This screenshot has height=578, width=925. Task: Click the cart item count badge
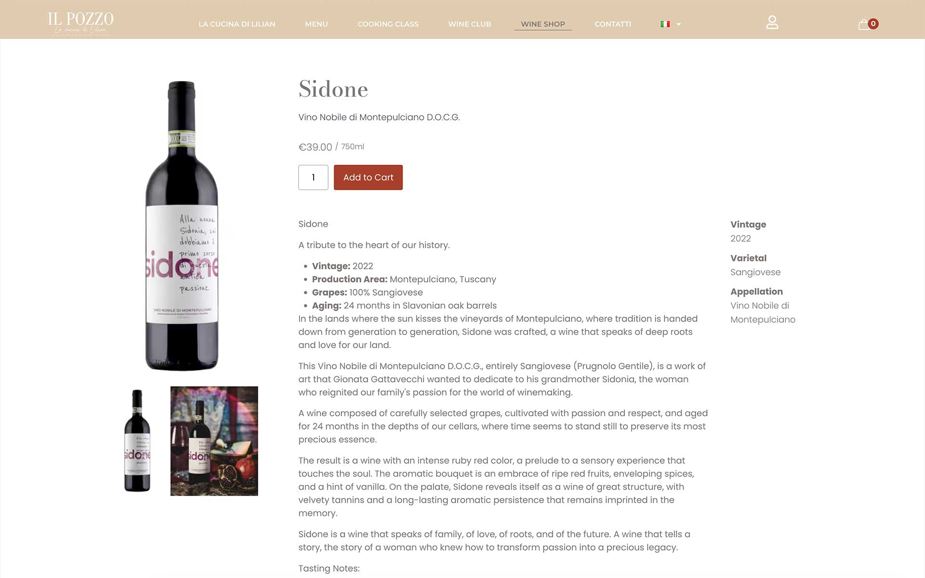point(873,24)
